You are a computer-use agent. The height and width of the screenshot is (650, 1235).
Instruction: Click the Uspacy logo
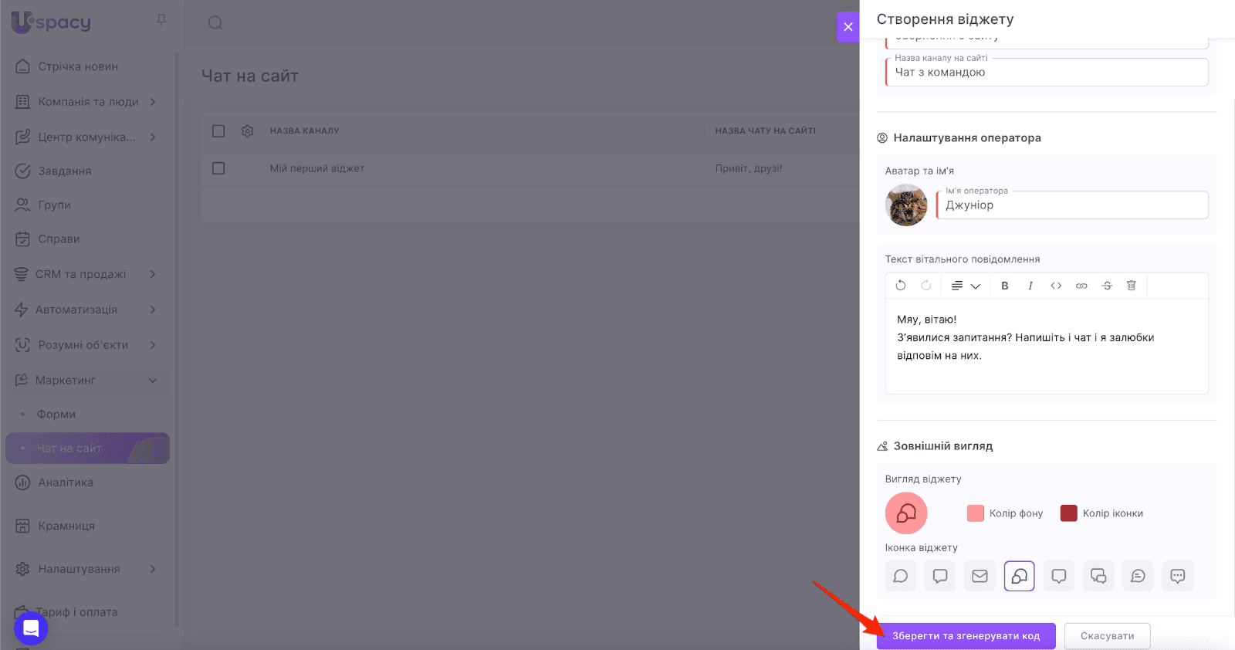pos(51,22)
